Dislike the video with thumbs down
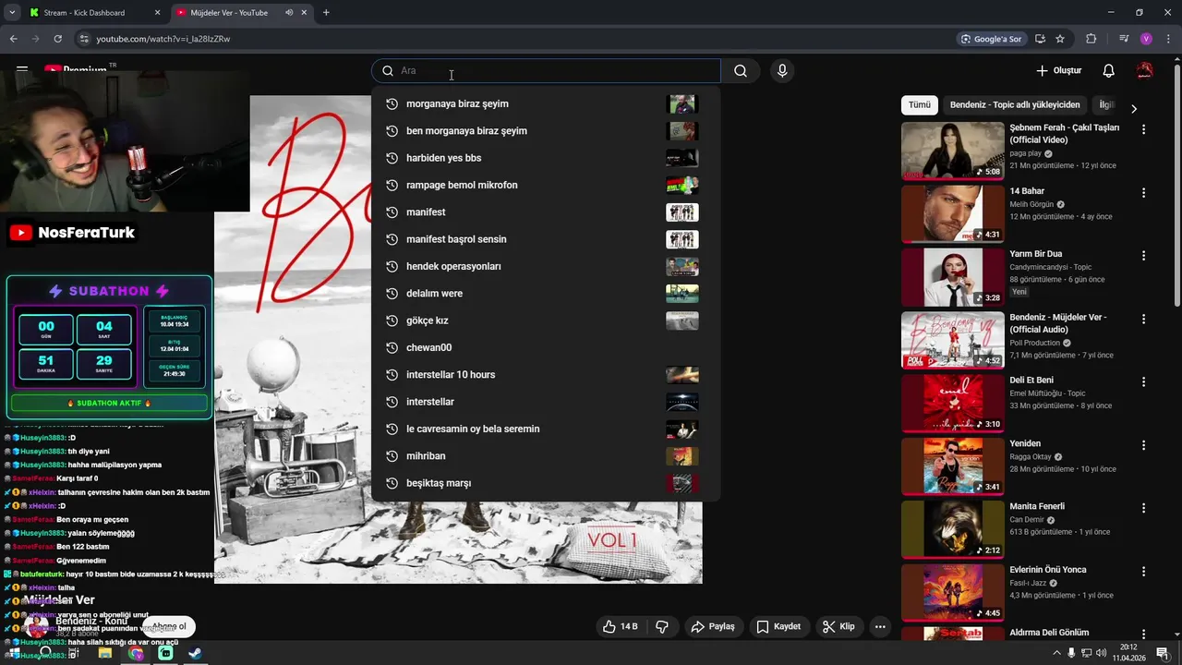The width and height of the screenshot is (1182, 665). click(x=662, y=626)
